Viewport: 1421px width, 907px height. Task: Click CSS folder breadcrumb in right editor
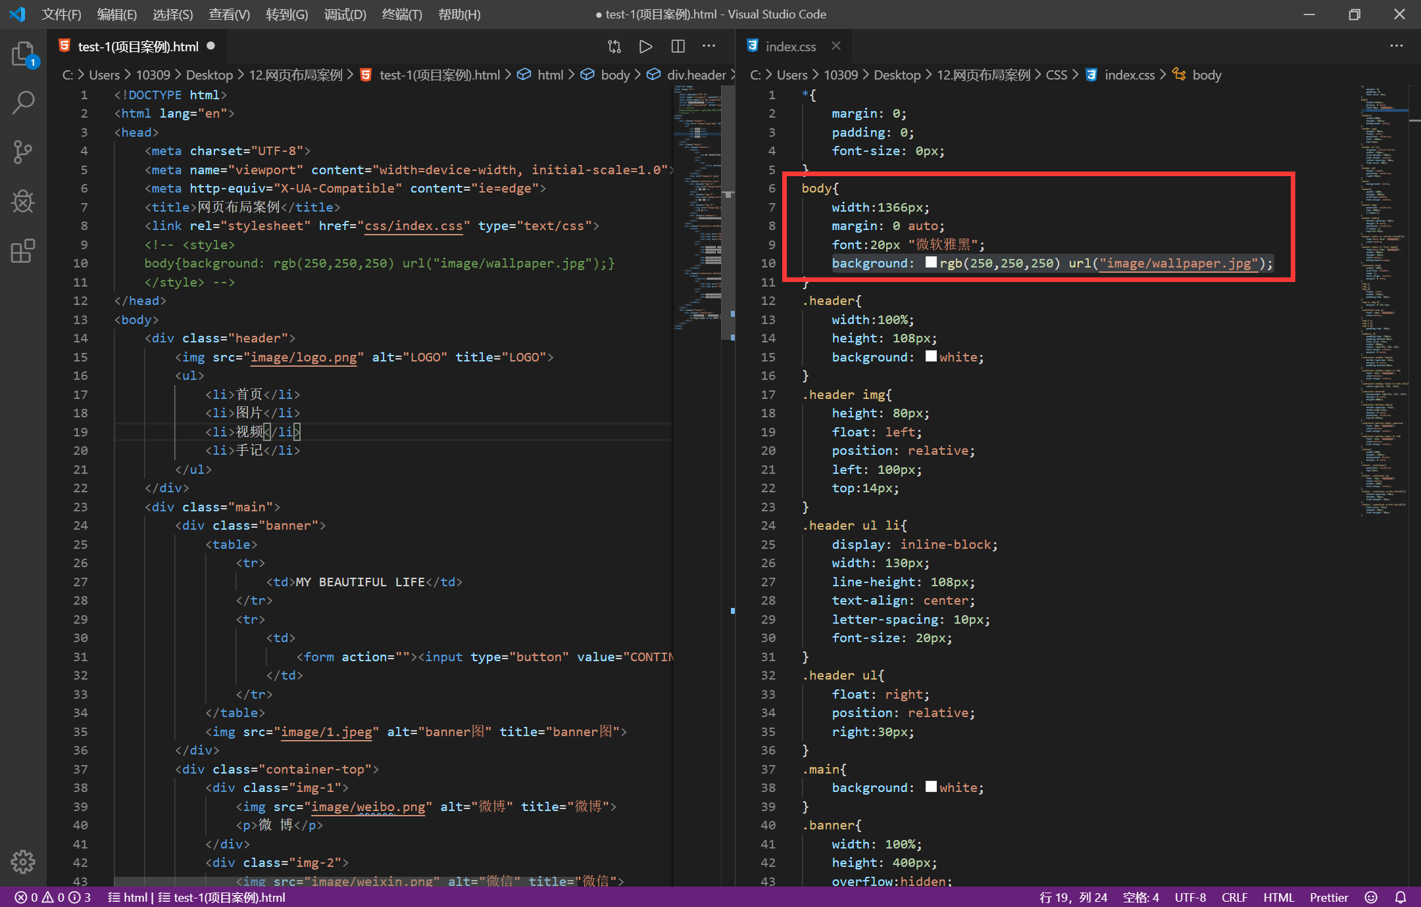[1057, 75]
